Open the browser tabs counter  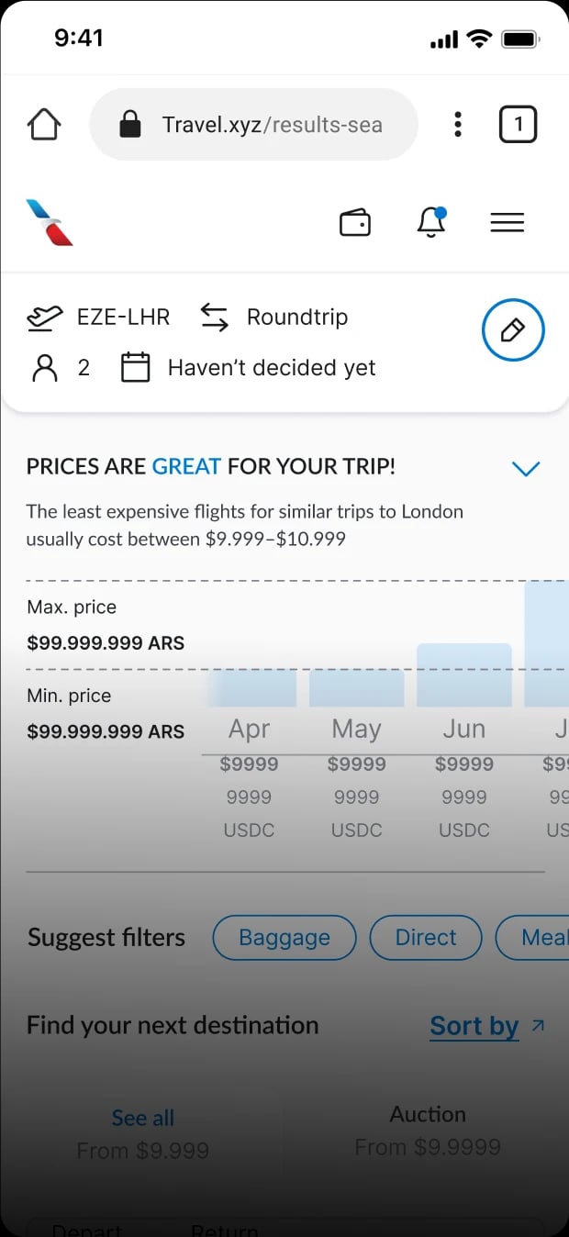518,125
